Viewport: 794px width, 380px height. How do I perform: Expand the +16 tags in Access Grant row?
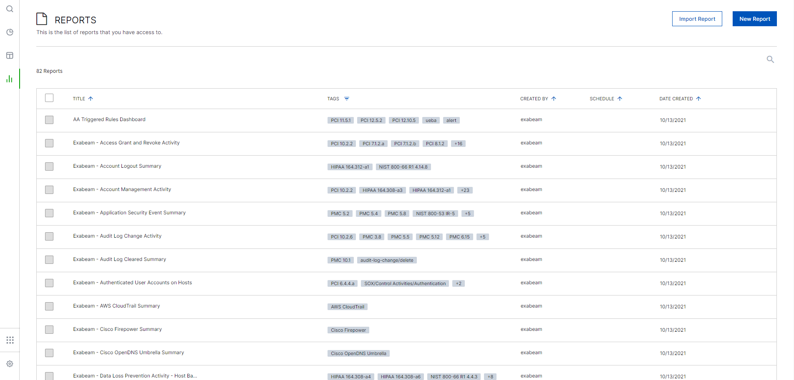[458, 144]
